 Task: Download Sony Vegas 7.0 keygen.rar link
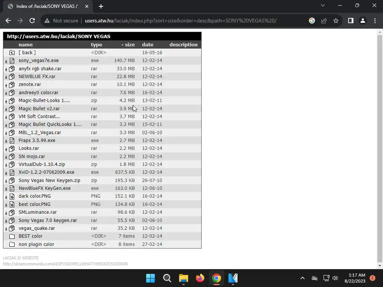48,220
